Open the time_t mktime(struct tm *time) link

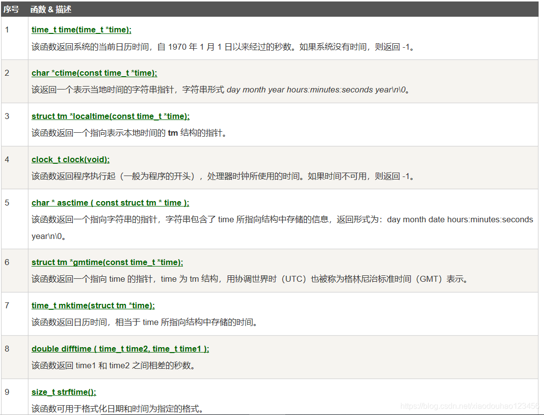[93, 306]
